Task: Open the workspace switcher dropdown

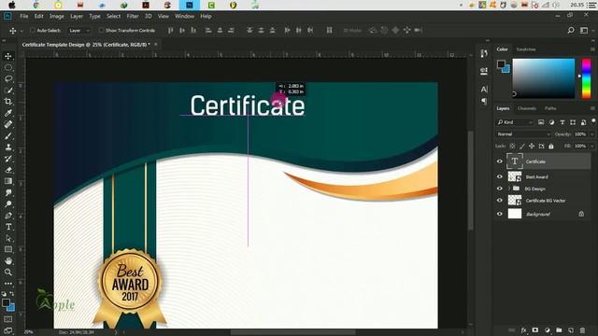Action: [x=584, y=30]
